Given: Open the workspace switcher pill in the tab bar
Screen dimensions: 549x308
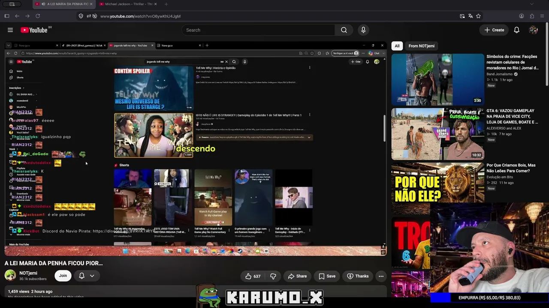Looking at the screenshot, I should 12,4.
